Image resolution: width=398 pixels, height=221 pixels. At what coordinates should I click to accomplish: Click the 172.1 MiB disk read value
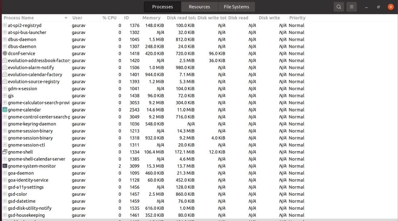tap(184, 152)
